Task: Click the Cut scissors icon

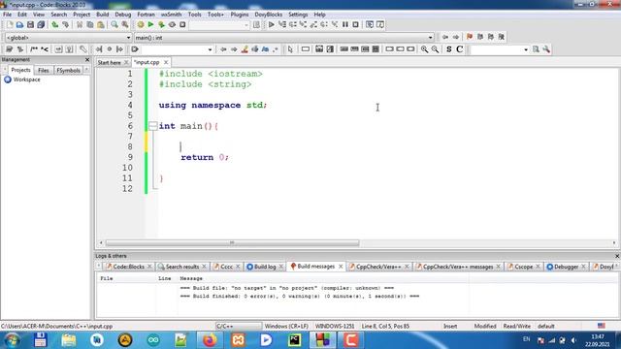Action: tap(80, 24)
